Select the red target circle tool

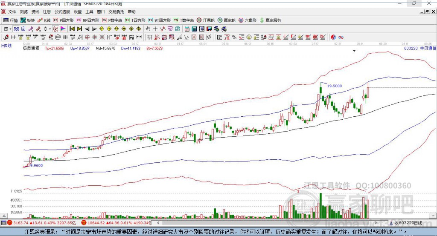pyautogui.click(x=87, y=37)
